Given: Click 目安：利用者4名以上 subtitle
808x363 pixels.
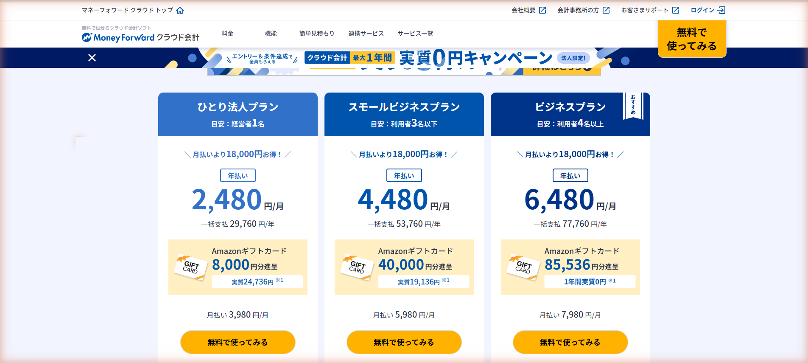Looking at the screenshot, I should point(570,124).
